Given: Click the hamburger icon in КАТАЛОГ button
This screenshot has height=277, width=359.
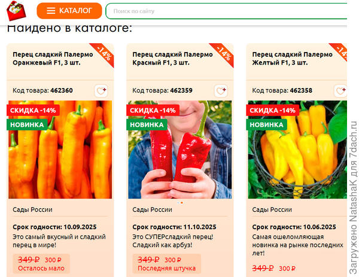Looking at the screenshot, I should [51, 11].
